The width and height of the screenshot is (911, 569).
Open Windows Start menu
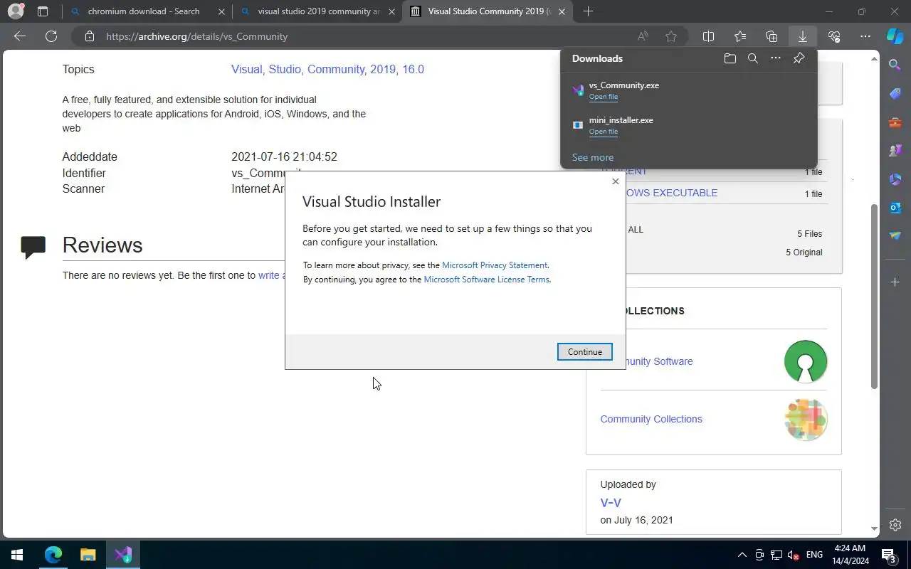tap(17, 555)
